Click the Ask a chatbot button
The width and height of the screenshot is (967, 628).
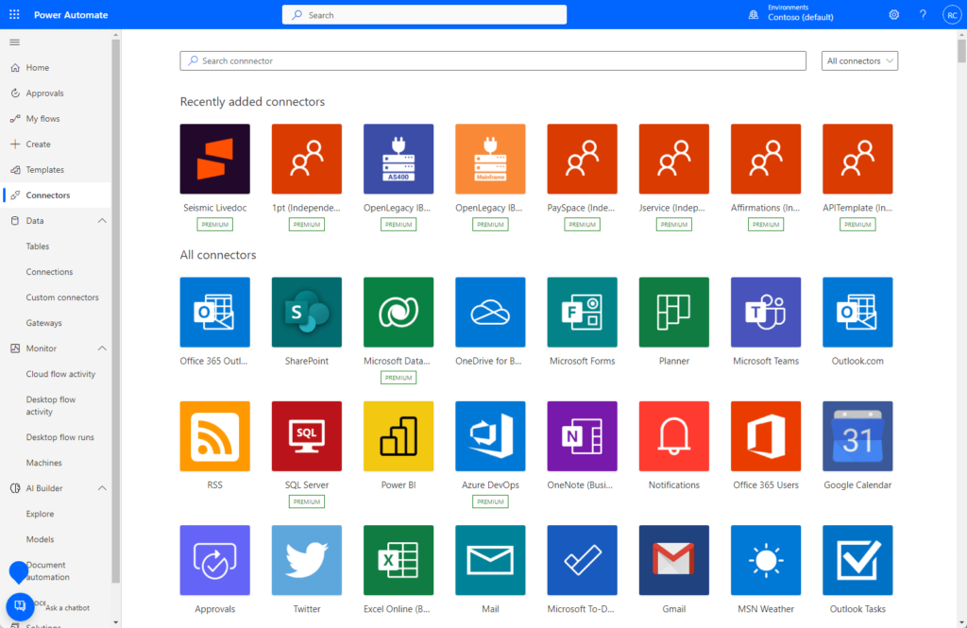20,606
